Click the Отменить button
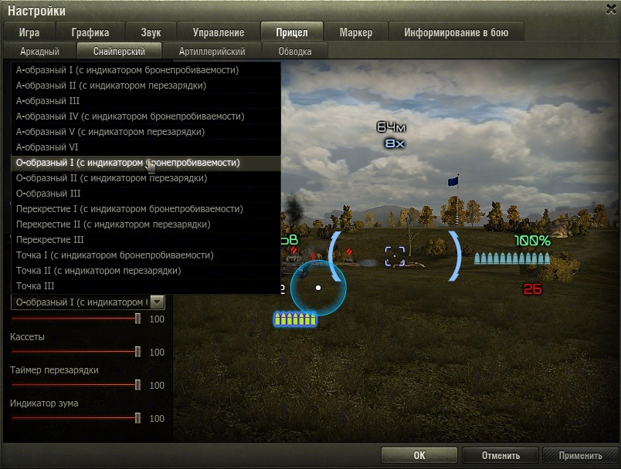The height and width of the screenshot is (469, 621). [501, 455]
